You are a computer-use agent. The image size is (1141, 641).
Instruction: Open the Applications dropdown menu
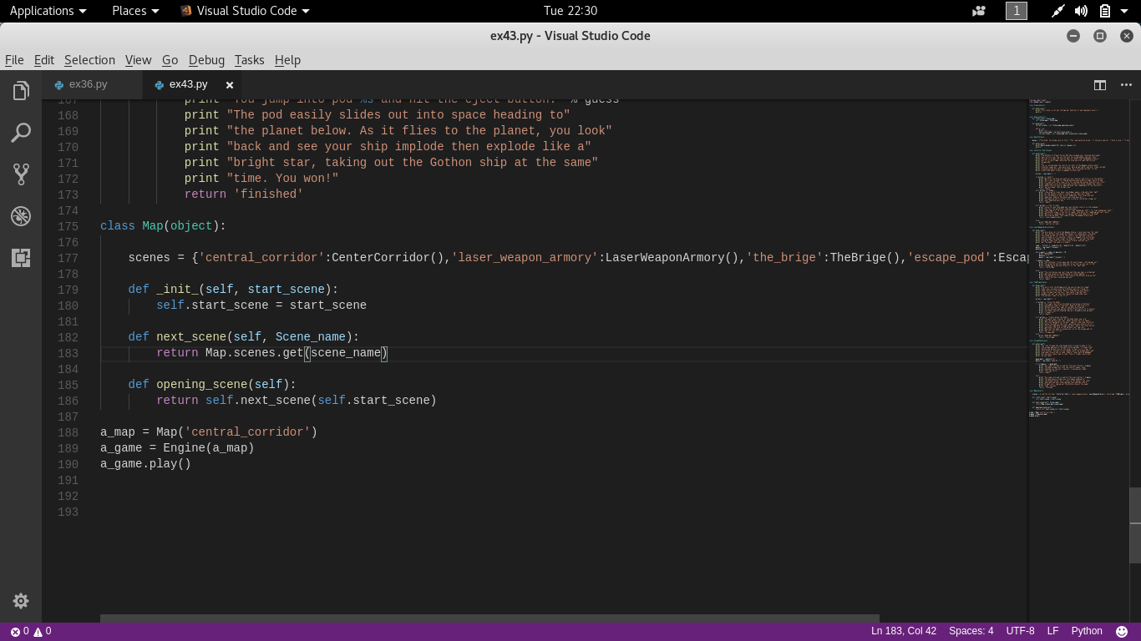coord(48,11)
